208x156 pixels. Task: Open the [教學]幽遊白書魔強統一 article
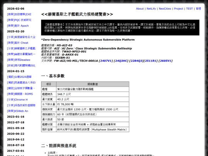coord(21,54)
